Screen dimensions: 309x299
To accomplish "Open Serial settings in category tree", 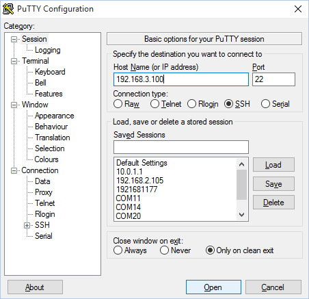I will [x=44, y=236].
